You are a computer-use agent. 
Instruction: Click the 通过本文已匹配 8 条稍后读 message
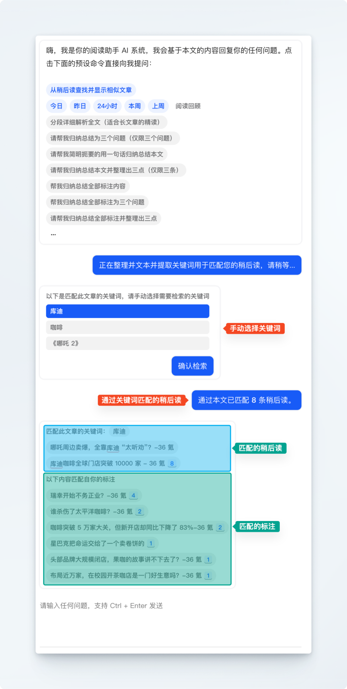point(246,400)
